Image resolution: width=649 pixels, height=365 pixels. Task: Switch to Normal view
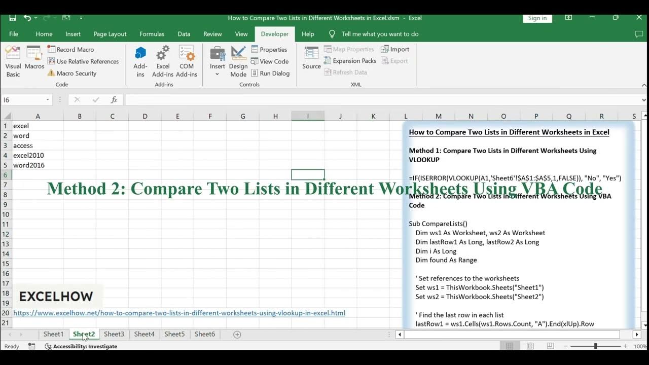coord(510,346)
